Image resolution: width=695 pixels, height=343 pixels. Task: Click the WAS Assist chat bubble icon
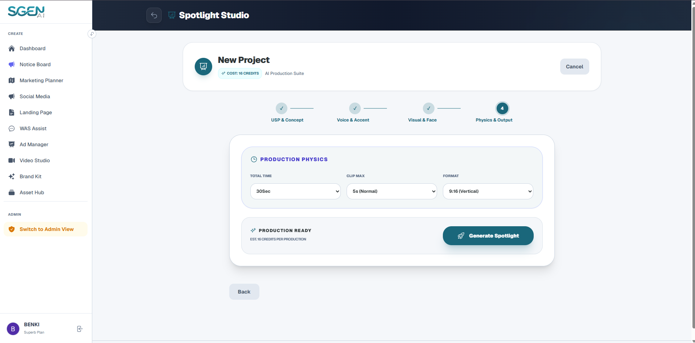tap(12, 128)
